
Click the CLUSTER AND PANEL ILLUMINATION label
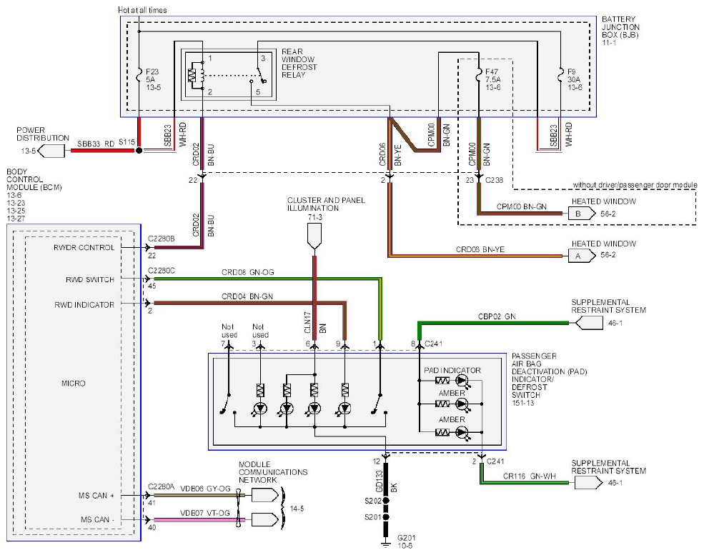(x=326, y=204)
